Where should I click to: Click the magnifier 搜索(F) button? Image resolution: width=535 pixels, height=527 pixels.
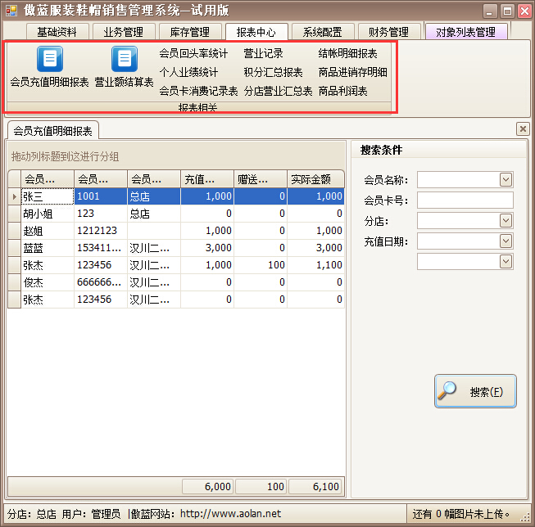(x=475, y=391)
